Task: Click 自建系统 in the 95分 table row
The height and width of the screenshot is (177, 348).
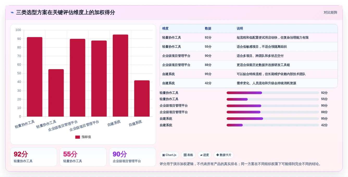Action: (x=169, y=74)
